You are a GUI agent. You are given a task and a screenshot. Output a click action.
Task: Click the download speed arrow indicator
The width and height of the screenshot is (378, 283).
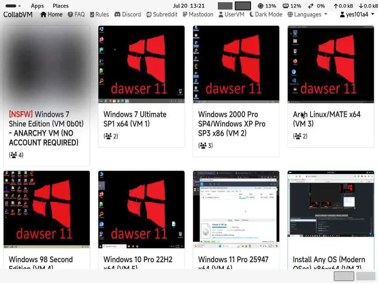tap(361, 6)
